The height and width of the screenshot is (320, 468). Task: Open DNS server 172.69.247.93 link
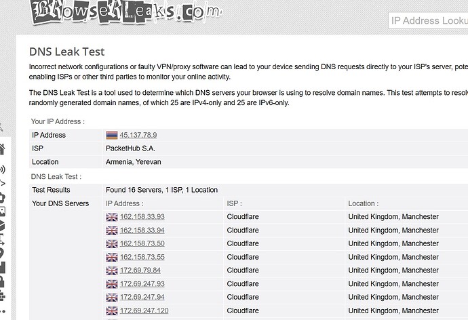pyautogui.click(x=142, y=284)
